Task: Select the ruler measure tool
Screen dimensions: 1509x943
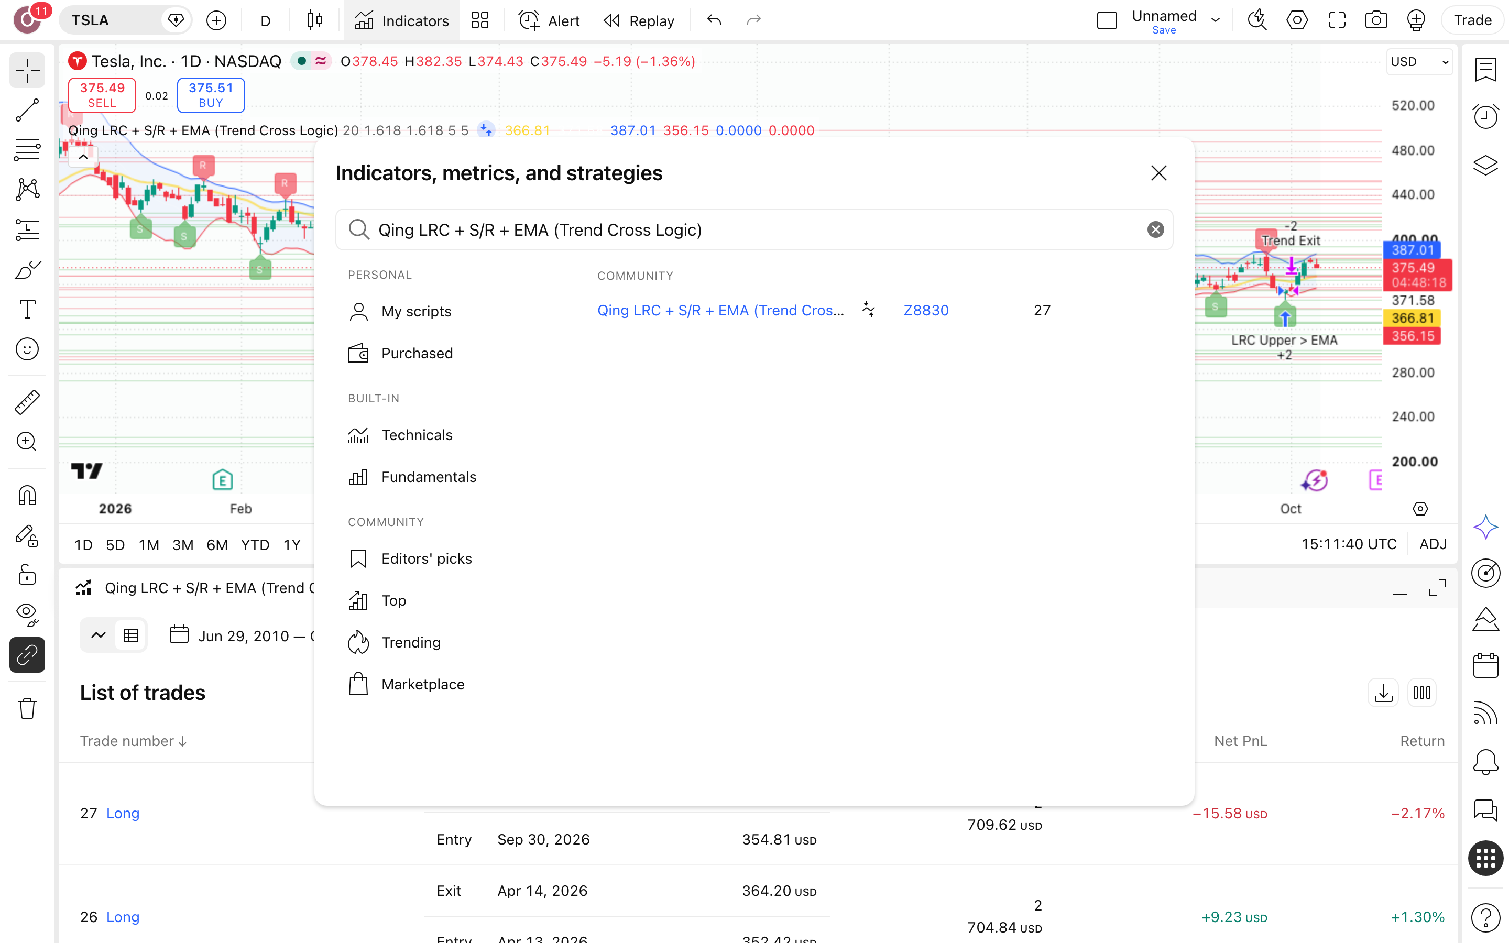Action: 27,402
